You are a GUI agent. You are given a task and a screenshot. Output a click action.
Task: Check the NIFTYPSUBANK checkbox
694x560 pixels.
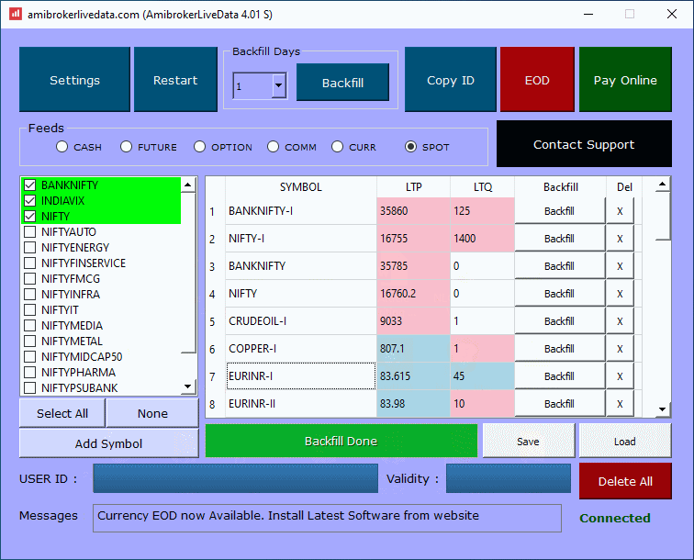(x=29, y=387)
